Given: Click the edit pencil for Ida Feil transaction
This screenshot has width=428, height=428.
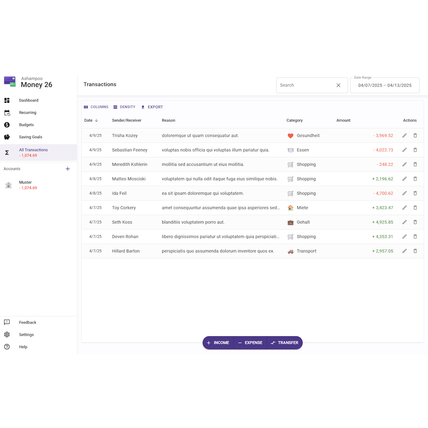Looking at the screenshot, I should 404,193.
